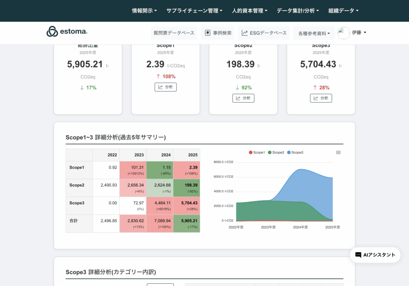Screen dimensions: 409x286
Task: Click the estoma logo icon
Action: point(52,32)
